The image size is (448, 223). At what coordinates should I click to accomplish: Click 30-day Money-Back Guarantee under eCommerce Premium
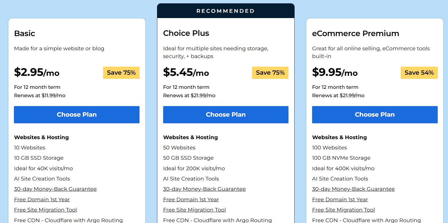coord(353,189)
